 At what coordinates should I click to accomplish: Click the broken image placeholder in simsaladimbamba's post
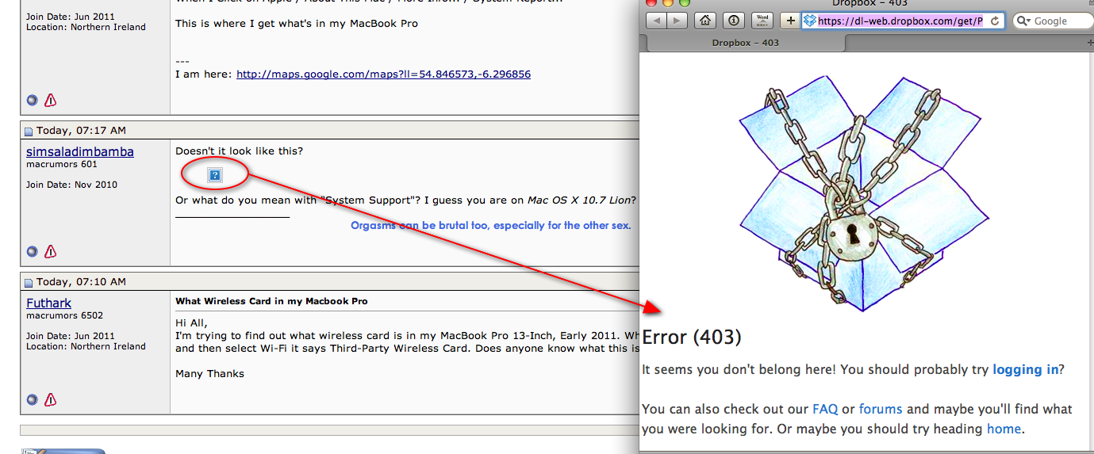[x=214, y=175]
